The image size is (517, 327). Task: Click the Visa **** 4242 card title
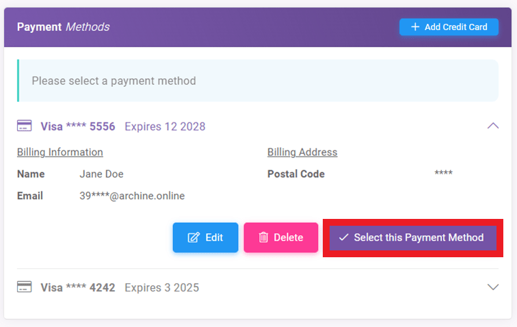click(x=78, y=287)
